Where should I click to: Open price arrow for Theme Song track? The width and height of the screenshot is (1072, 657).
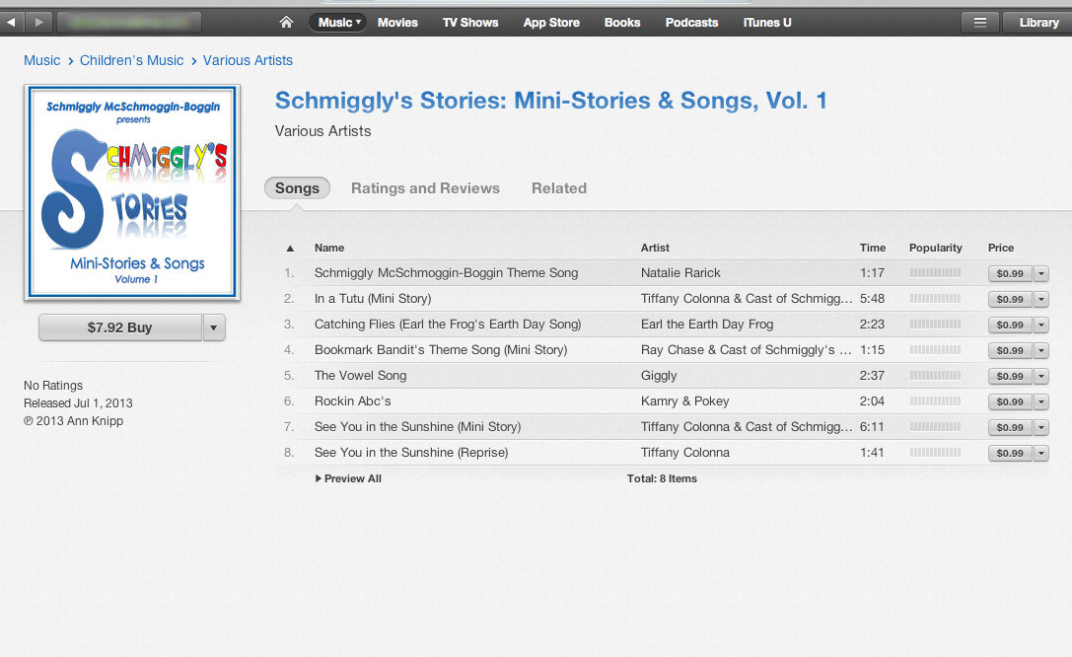[x=1041, y=273]
